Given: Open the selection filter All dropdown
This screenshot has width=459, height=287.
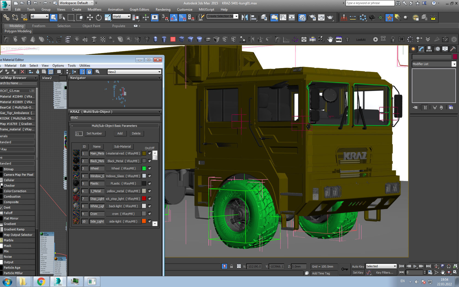Looking at the screenshot, I should coord(39,16).
